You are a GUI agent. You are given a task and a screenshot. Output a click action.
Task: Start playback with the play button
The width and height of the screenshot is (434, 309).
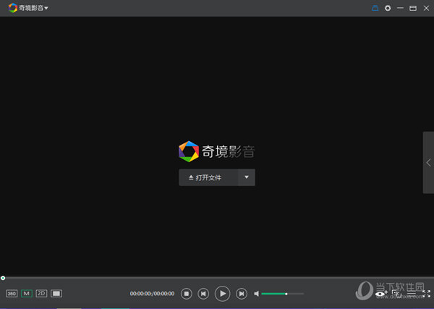point(222,294)
